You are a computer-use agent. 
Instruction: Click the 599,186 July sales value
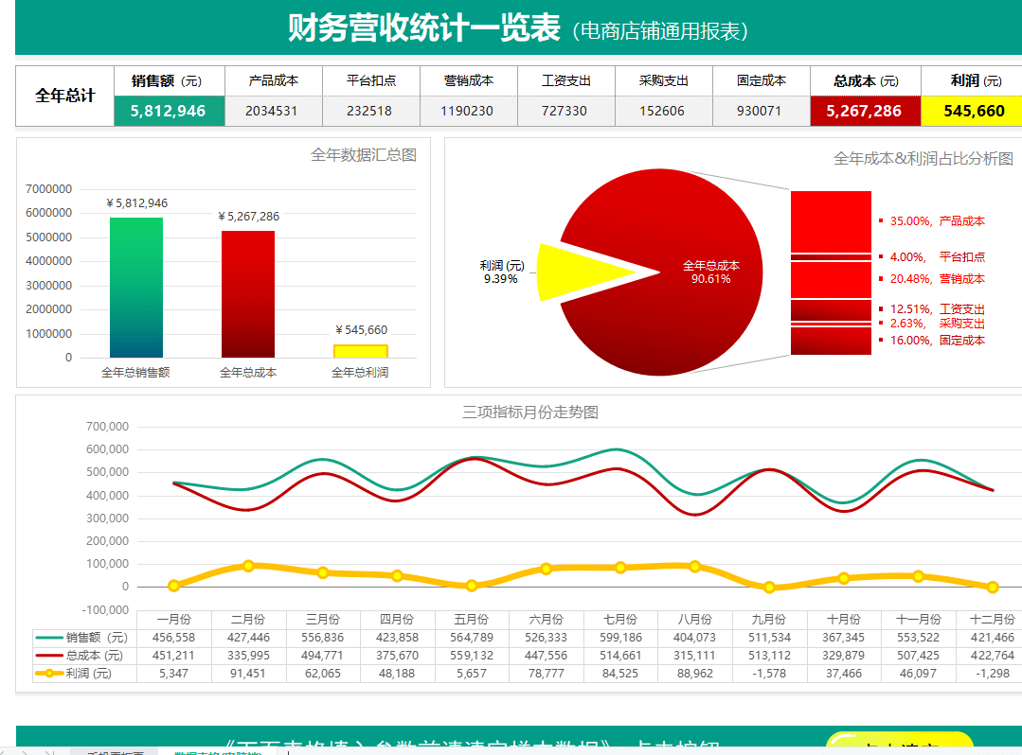(x=620, y=638)
